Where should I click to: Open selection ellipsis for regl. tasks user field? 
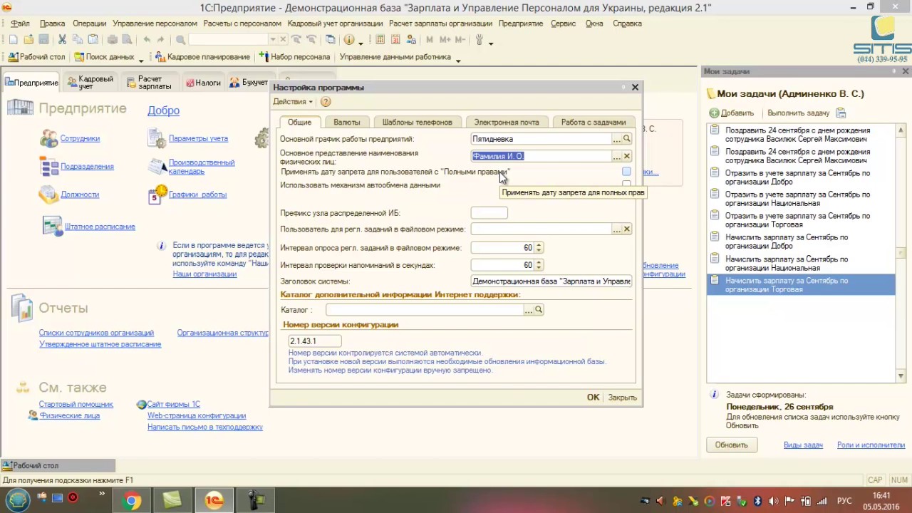617,229
